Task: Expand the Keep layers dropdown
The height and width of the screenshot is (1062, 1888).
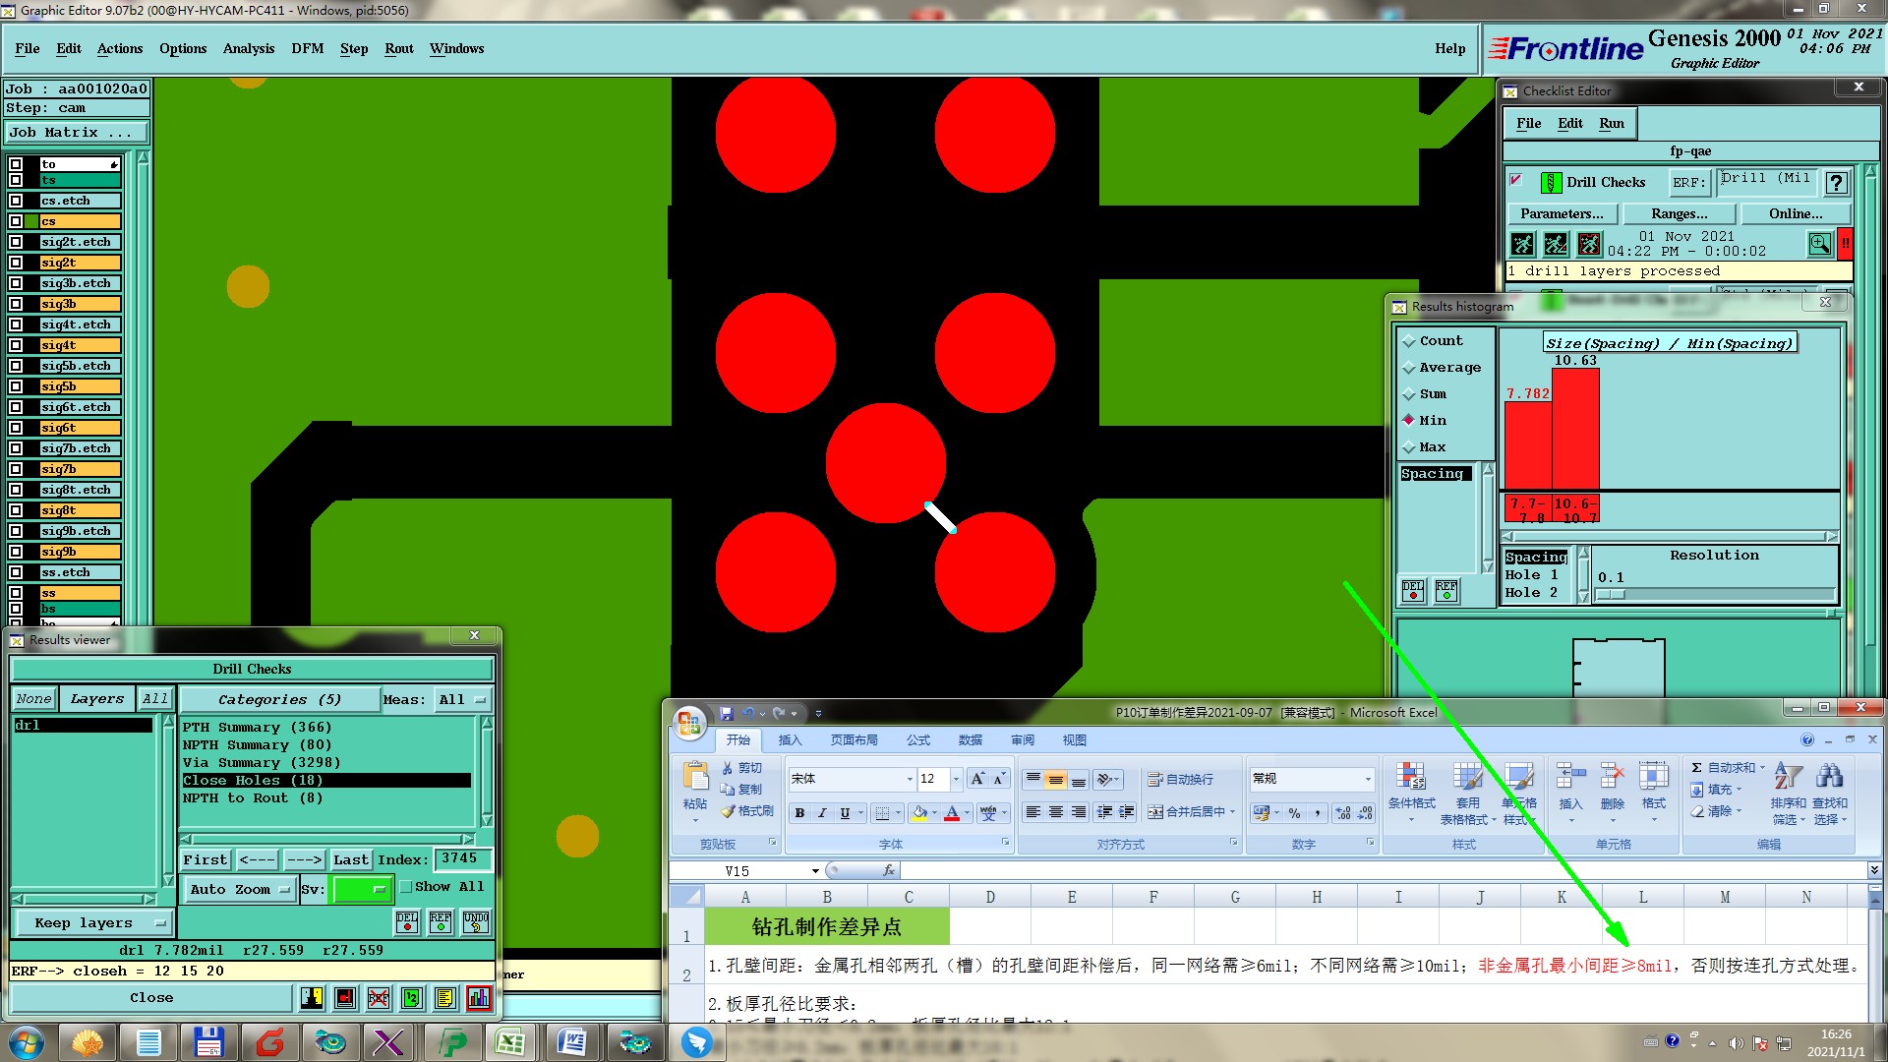Action: coord(92,922)
